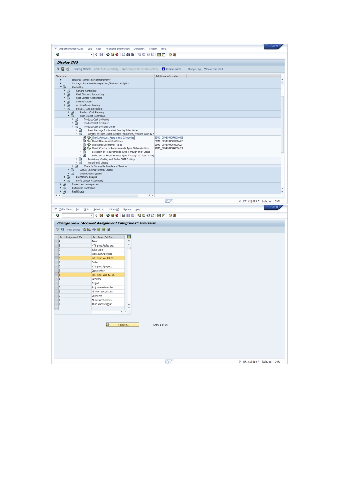Click red Cancel icon in Change View toolbar
Viewport: 340px width, 481px height.
[117, 215]
